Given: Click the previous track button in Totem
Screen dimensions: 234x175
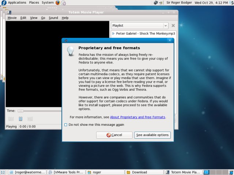Looking at the screenshot, I should (11, 119).
